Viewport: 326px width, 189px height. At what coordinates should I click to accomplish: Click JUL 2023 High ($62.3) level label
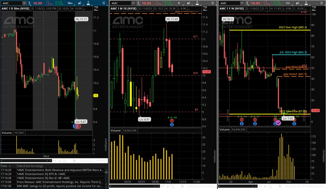(x=293, y=52)
